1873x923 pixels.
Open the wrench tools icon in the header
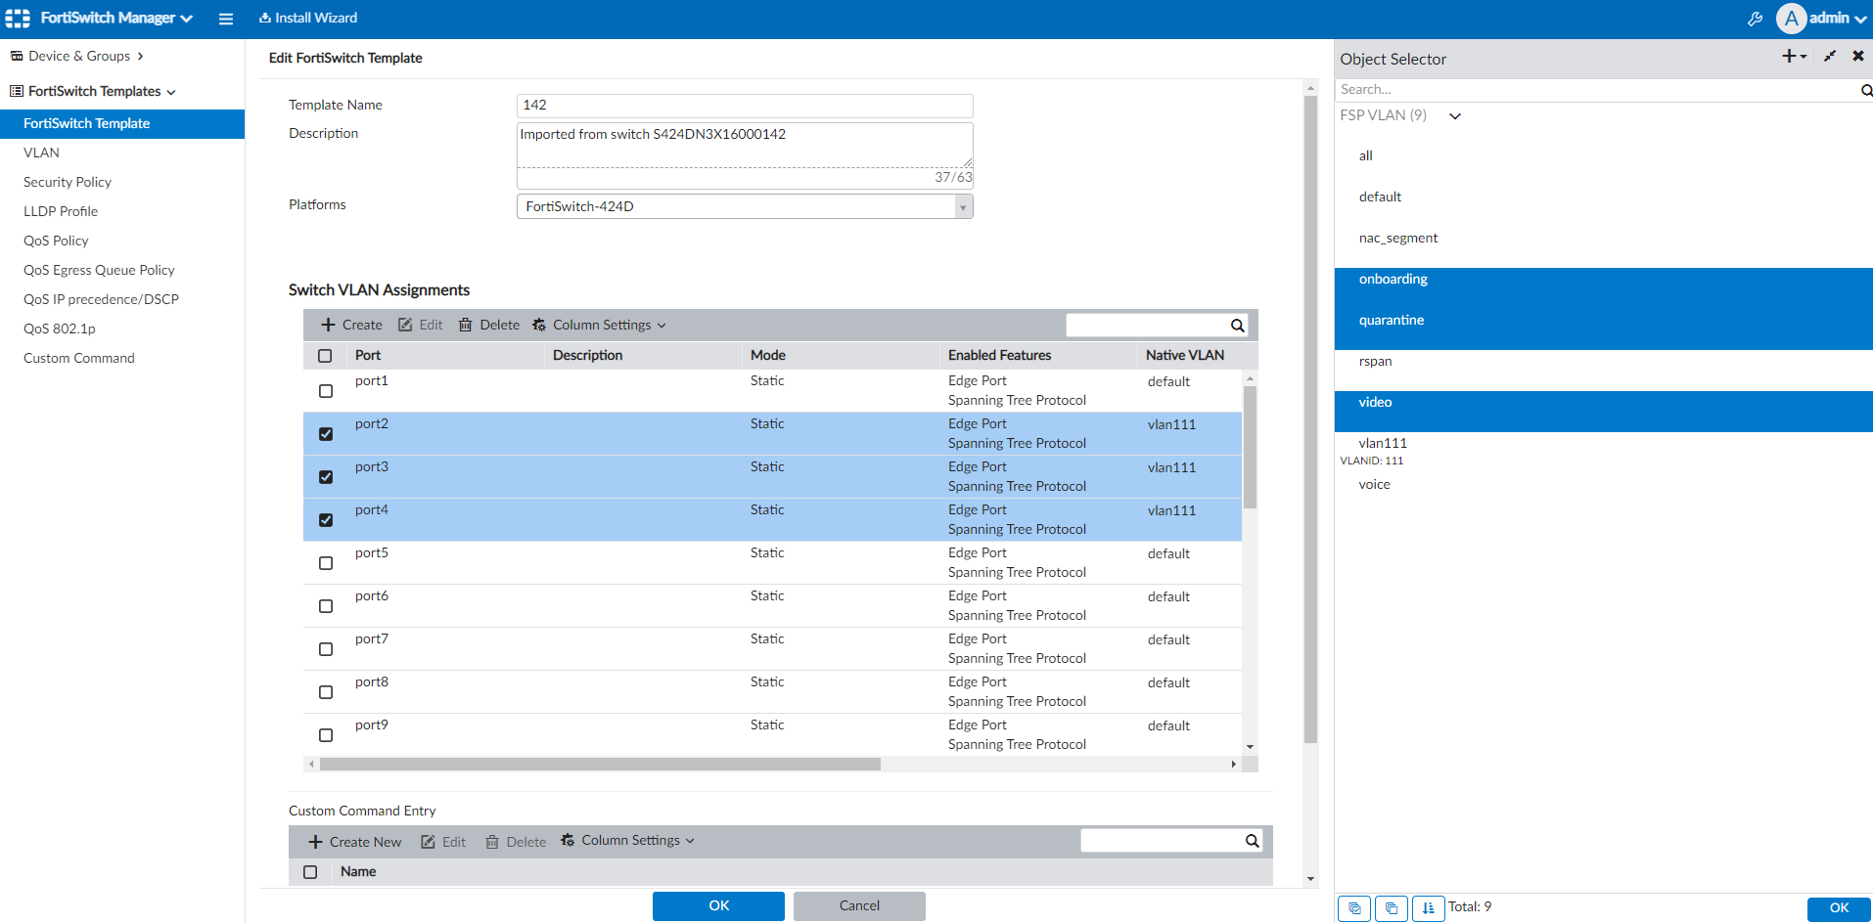point(1755,19)
